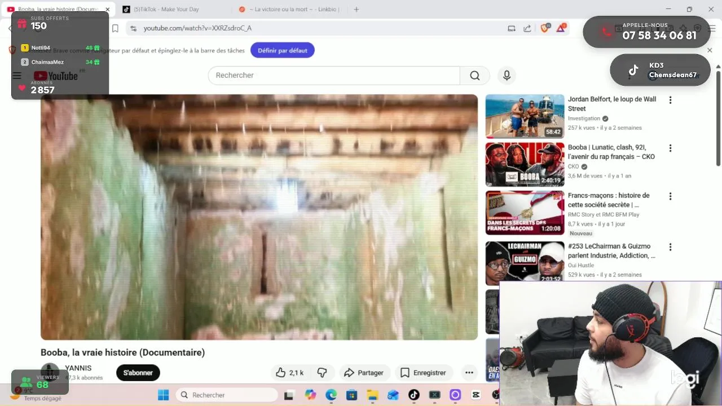Click the bookmark icon in address bar
Image resolution: width=722 pixels, height=406 pixels.
click(x=115, y=28)
